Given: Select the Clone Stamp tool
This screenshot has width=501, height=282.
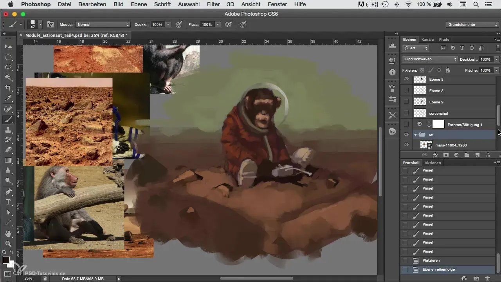Looking at the screenshot, I should point(8,130).
